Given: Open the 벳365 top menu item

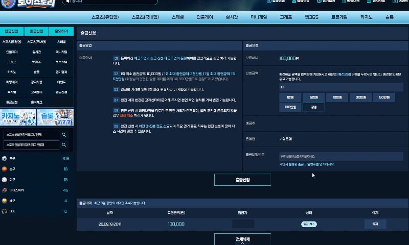Looking at the screenshot, I should point(311,17).
